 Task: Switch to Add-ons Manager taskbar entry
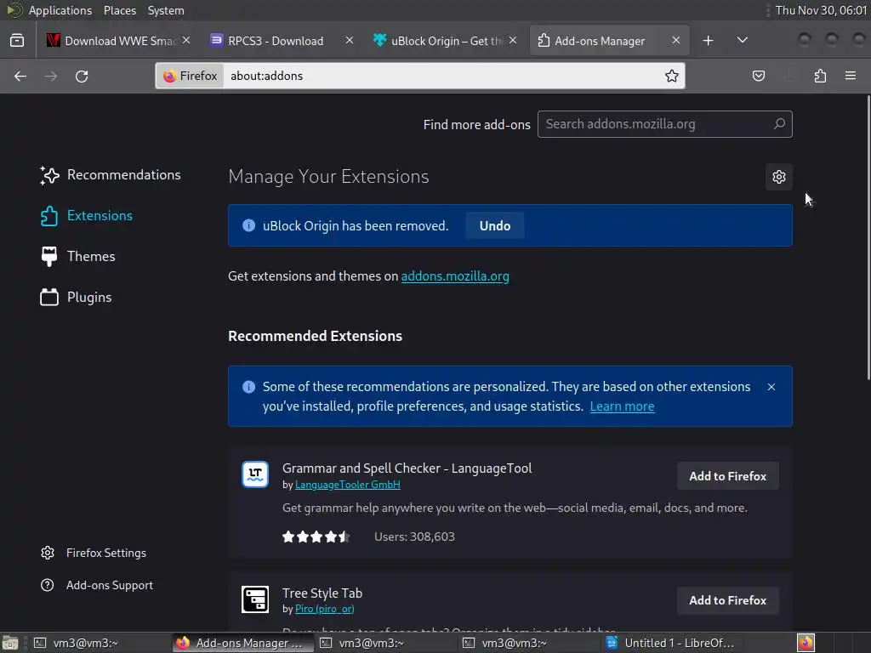click(x=242, y=643)
